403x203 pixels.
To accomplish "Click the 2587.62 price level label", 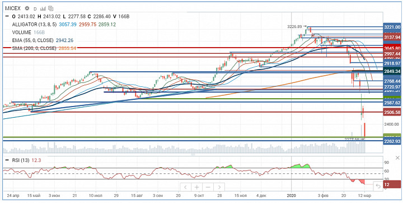I will click(392, 103).
